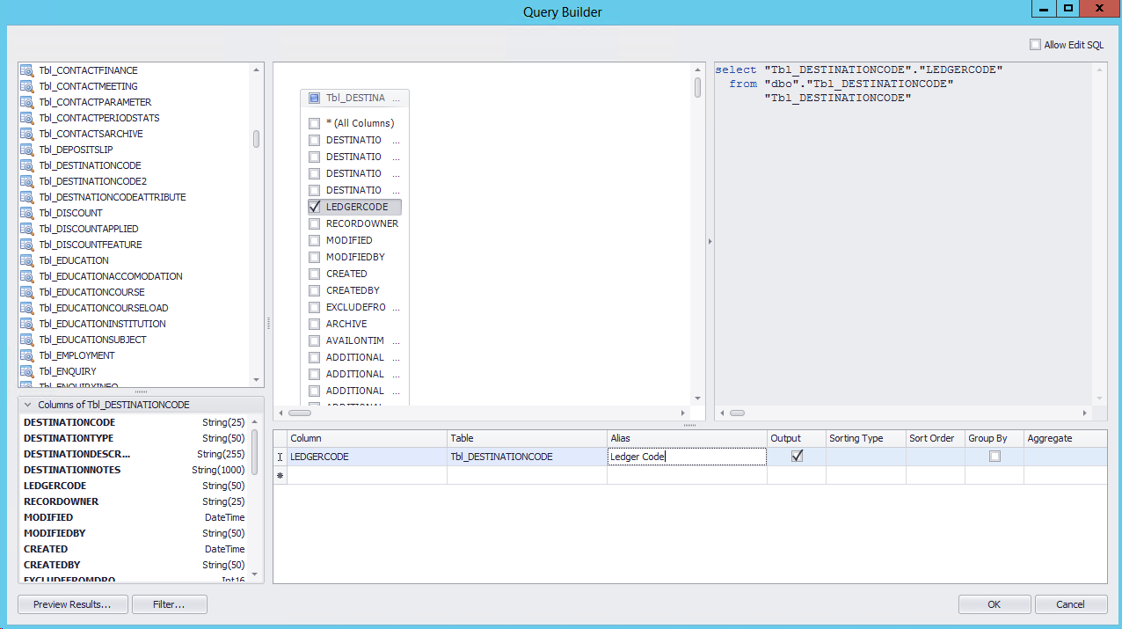The image size is (1122, 629).
Task: Check the * (All Columns) checkbox
Action: pos(314,124)
